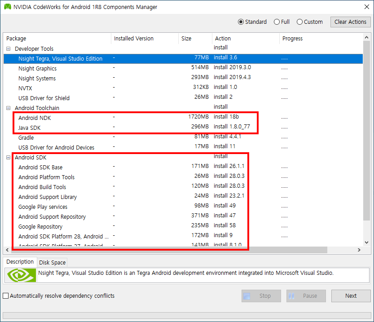The height and width of the screenshot is (322, 374).
Task: Click the horizontal scrollbar right arrow
Action: pyautogui.click(x=359, y=250)
